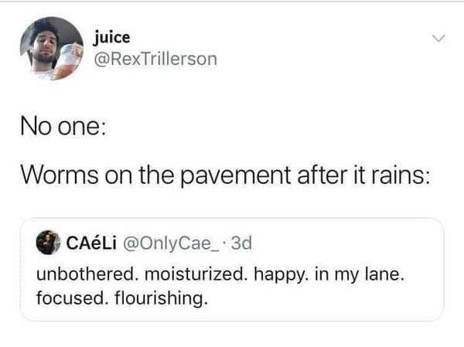Image resolution: width=464 pixels, height=347 pixels.
Task: Open the juice display name link
Action: (x=111, y=36)
